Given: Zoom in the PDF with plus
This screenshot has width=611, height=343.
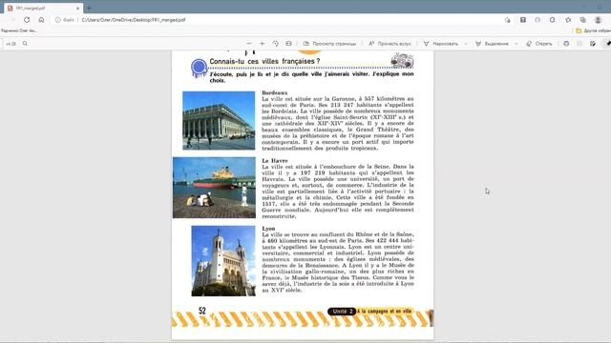Looking at the screenshot, I should pyautogui.click(x=262, y=44).
